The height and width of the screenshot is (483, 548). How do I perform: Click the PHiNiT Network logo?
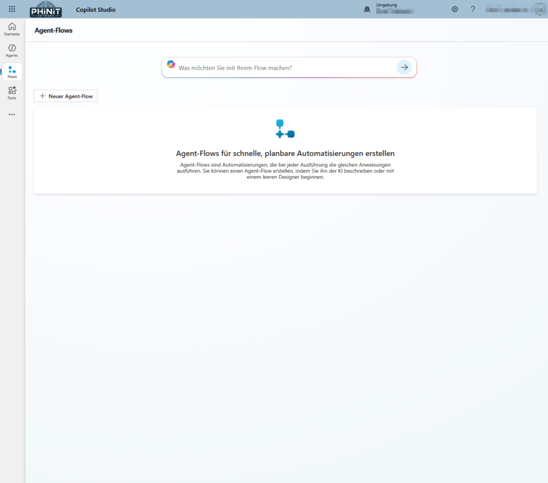click(x=46, y=9)
